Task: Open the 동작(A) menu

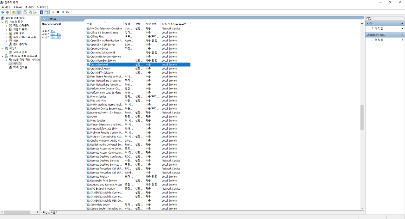Action: pyautogui.click(x=17, y=7)
